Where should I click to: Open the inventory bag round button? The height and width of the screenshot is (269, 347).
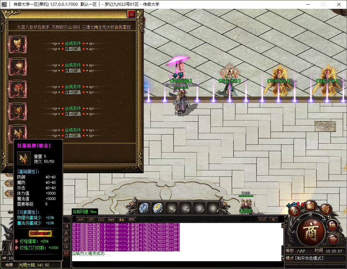click(310, 206)
